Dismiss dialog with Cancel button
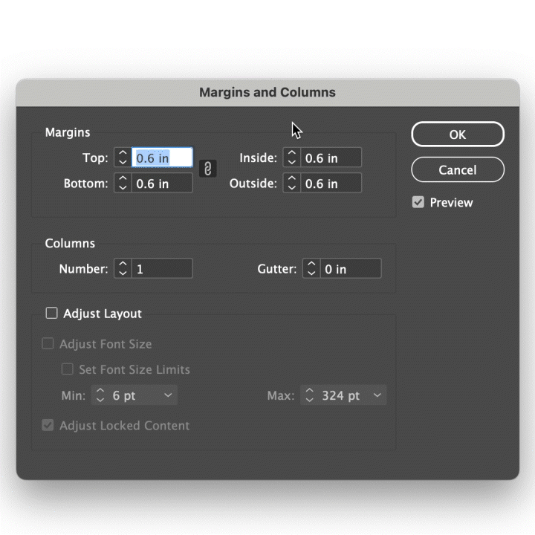Viewport: 535px width, 535px height. point(458,169)
